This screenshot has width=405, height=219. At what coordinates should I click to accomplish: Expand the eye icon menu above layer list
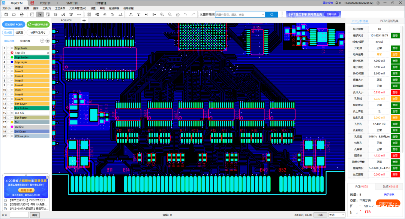pos(47,41)
